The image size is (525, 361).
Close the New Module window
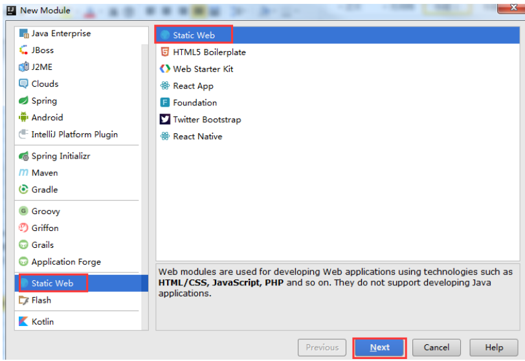point(512,7)
